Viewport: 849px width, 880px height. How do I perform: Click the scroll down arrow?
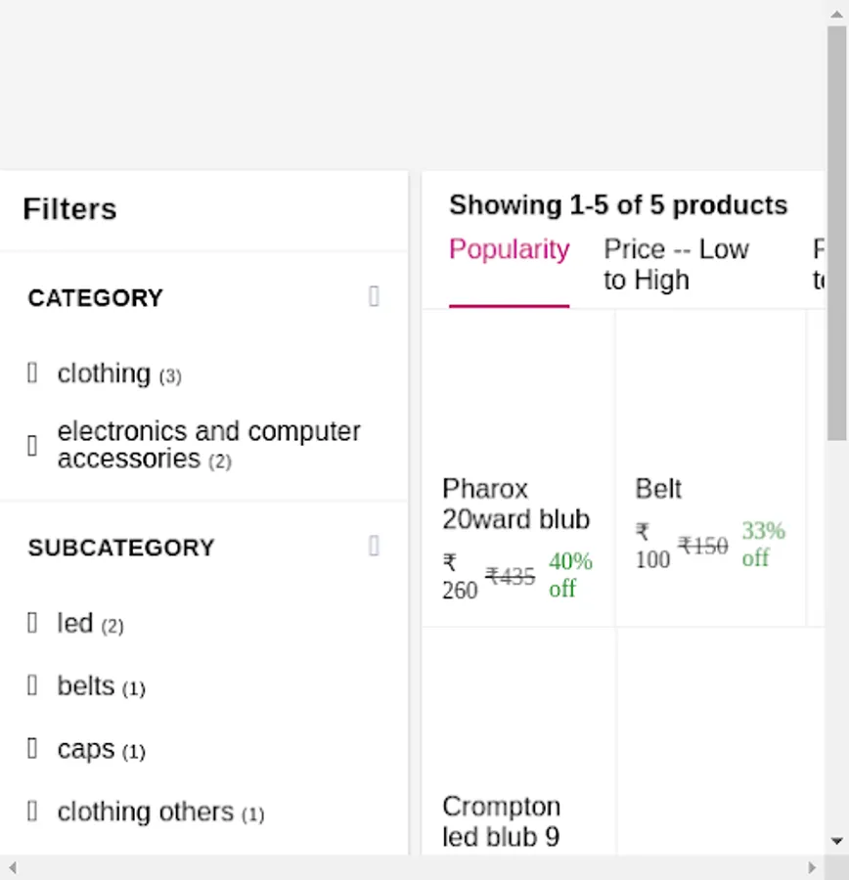836,841
